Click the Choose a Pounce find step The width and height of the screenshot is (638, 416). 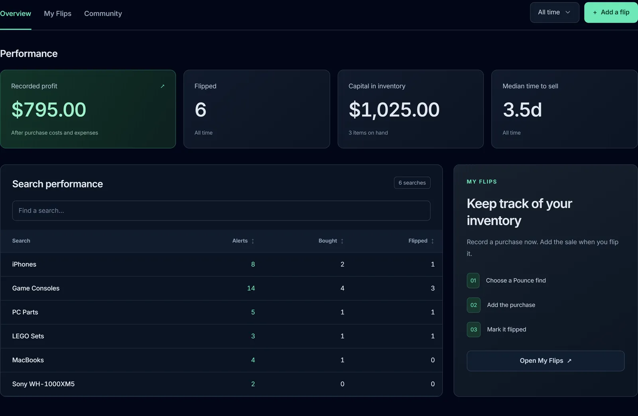click(x=516, y=280)
